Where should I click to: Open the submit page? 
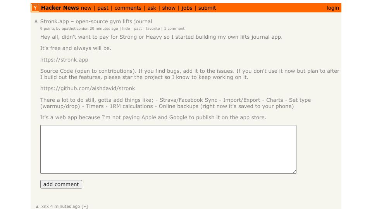[x=207, y=8]
